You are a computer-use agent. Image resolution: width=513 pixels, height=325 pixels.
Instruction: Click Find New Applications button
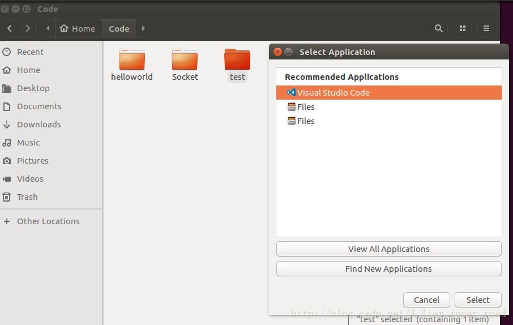pyautogui.click(x=388, y=269)
